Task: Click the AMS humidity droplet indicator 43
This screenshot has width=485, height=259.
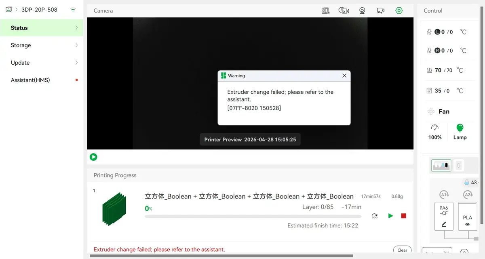Action: point(470,183)
